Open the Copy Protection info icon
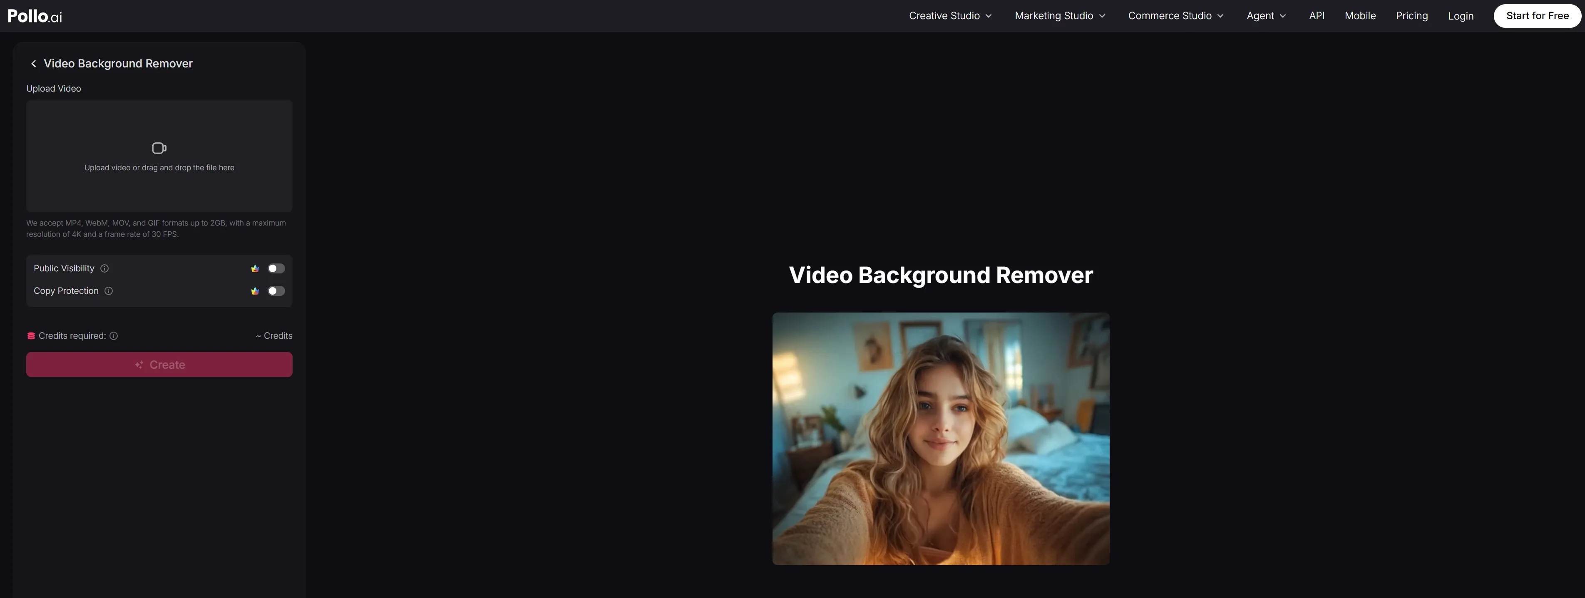 click(x=109, y=291)
